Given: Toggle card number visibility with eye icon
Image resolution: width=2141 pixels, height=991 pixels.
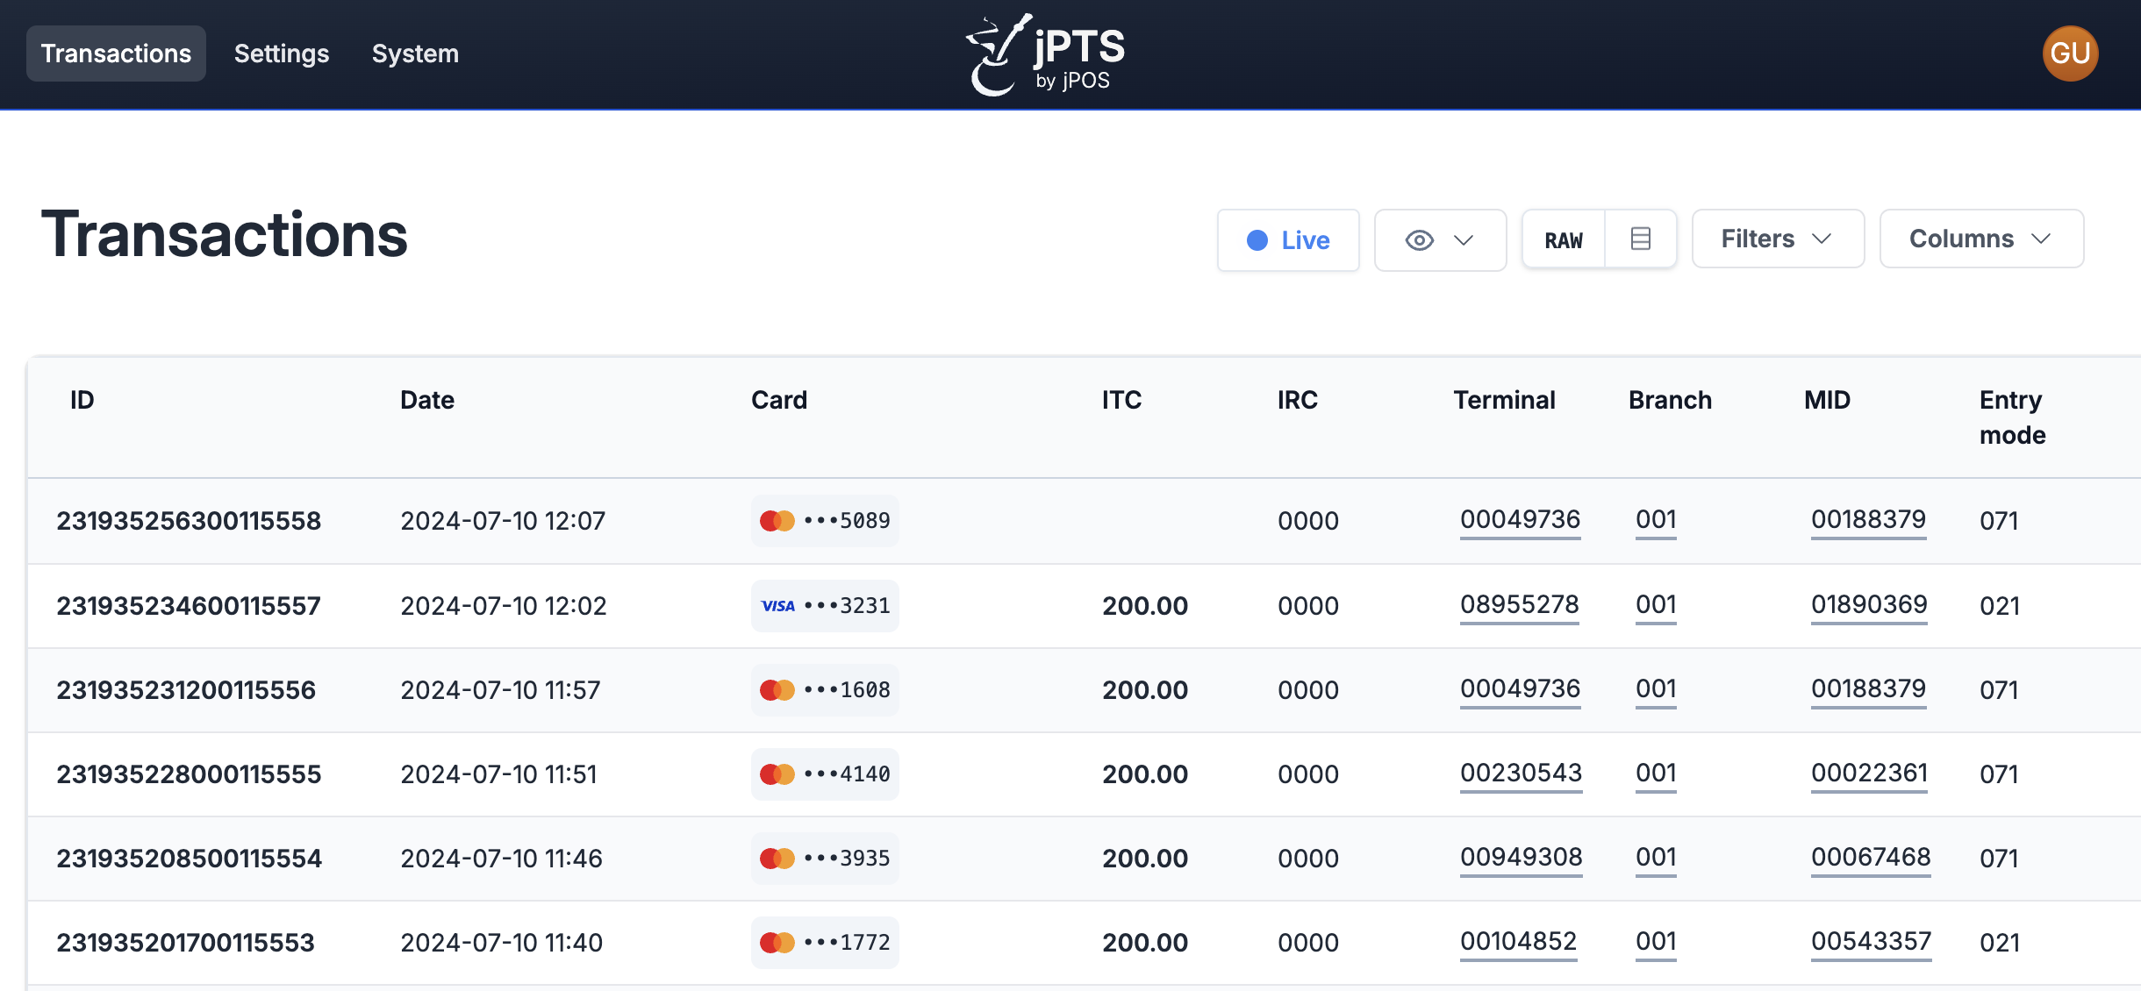Looking at the screenshot, I should click(1419, 239).
